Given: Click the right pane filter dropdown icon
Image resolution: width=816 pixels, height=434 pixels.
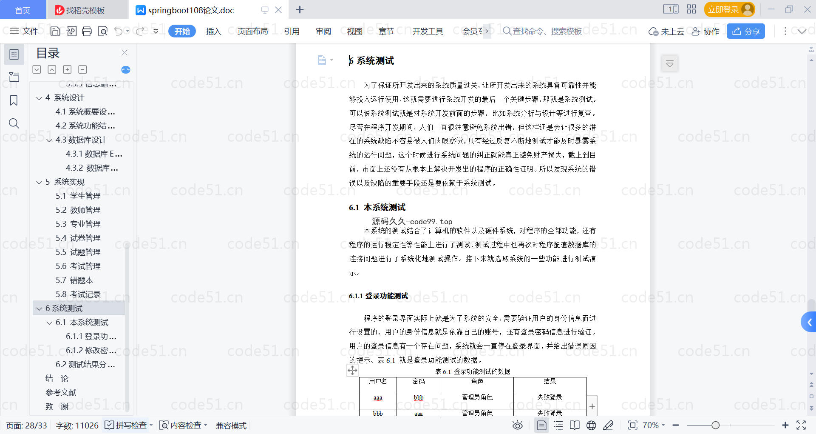Looking at the screenshot, I should [x=670, y=64].
